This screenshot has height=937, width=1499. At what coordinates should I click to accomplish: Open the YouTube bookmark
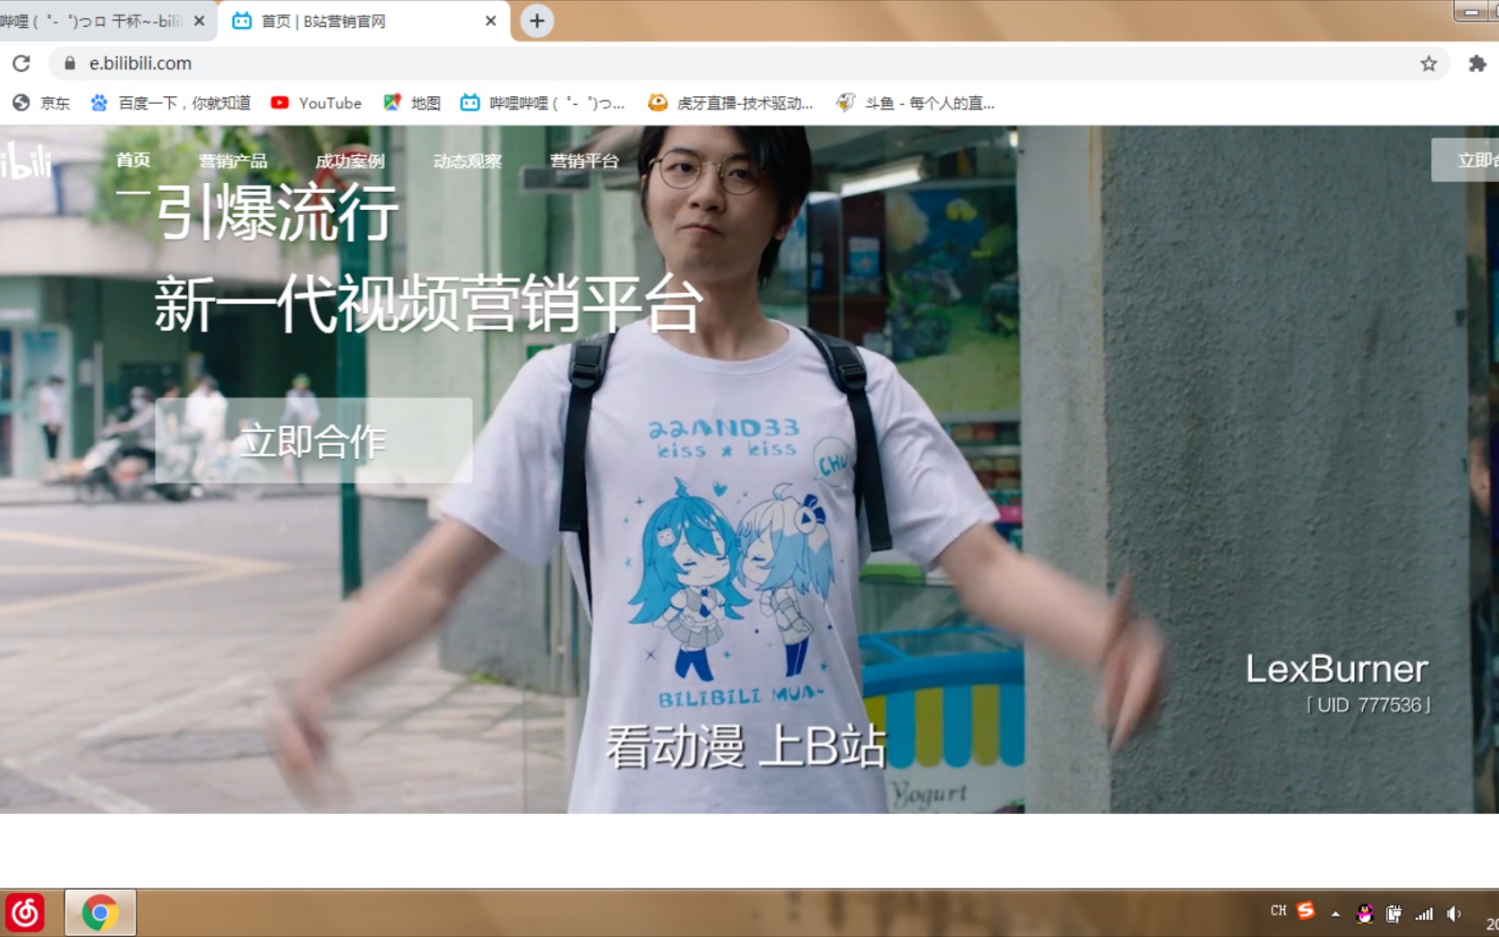(316, 103)
